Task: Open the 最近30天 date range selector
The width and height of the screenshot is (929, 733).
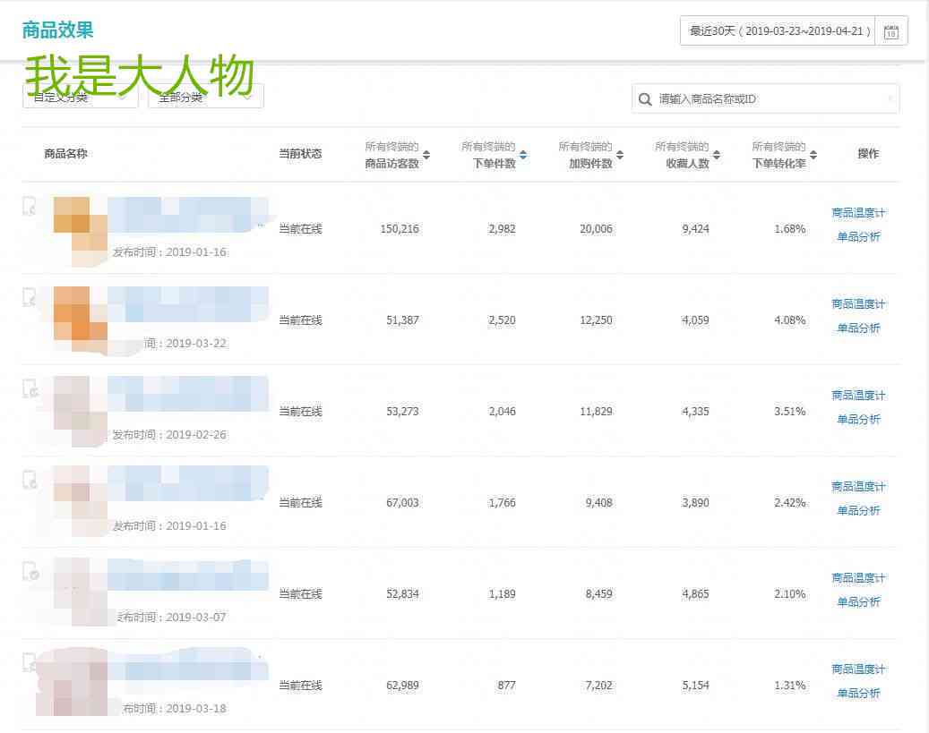Action: [778, 30]
